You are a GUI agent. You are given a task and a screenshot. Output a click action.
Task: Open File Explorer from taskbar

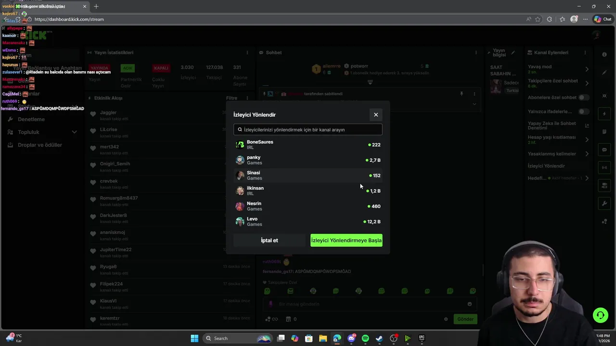coord(323,338)
